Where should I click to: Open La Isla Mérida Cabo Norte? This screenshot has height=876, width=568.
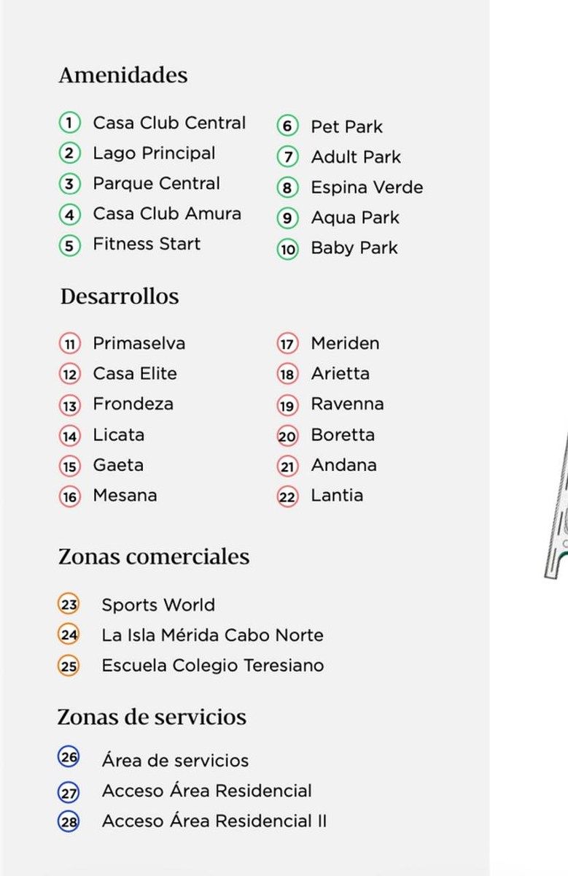[212, 635]
